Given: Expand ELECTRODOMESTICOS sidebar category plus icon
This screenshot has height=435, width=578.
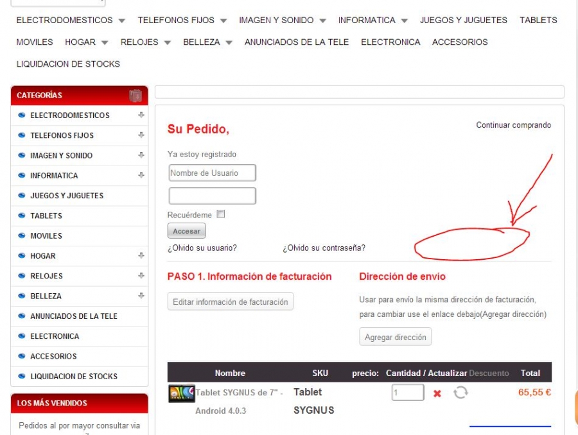Looking at the screenshot, I should click(x=141, y=115).
